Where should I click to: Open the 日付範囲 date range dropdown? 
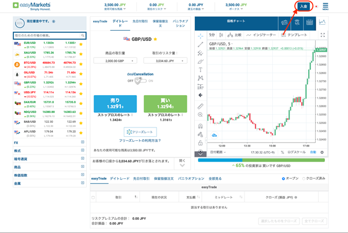tap(218, 152)
